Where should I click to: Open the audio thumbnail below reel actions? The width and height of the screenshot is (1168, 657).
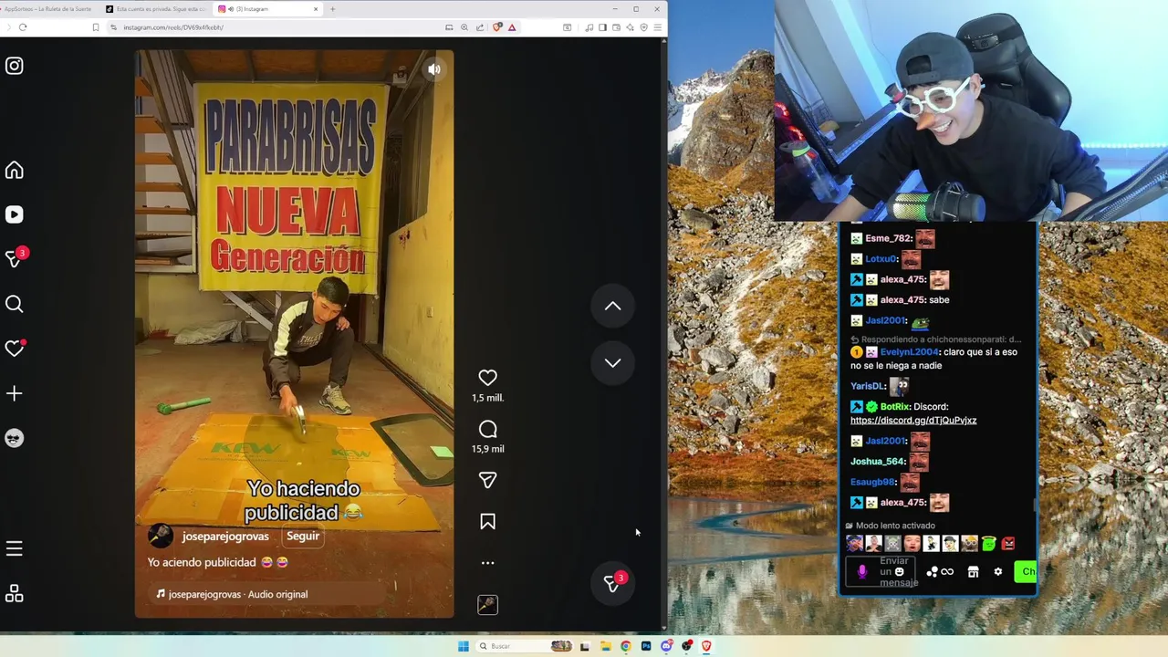(x=487, y=604)
